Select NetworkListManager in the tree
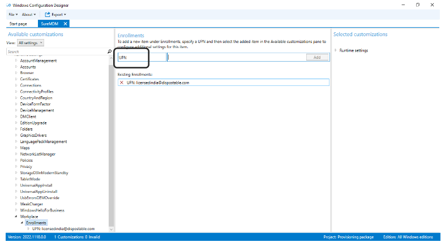Viewport: 441px width, 242px height. pos(38,154)
